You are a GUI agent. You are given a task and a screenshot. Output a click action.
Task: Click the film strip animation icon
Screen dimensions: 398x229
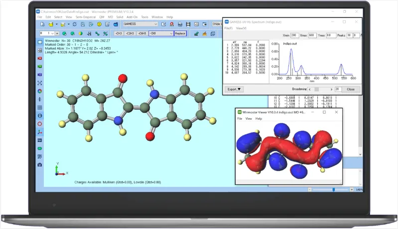point(188,24)
